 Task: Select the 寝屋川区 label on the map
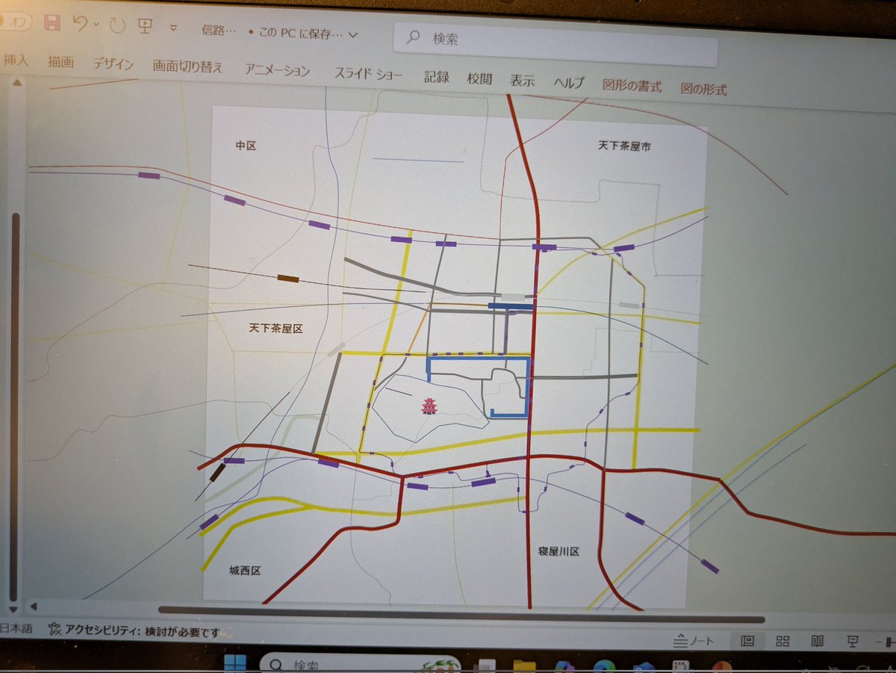(x=559, y=551)
